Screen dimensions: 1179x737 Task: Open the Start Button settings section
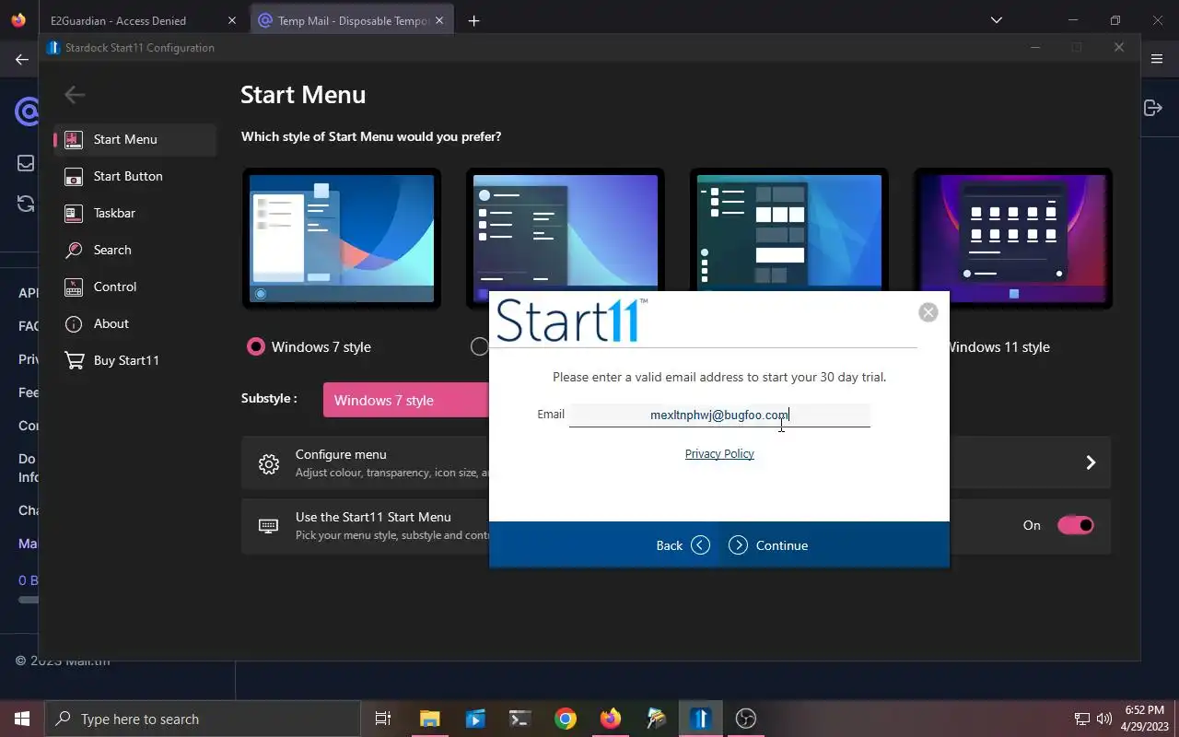point(134,176)
